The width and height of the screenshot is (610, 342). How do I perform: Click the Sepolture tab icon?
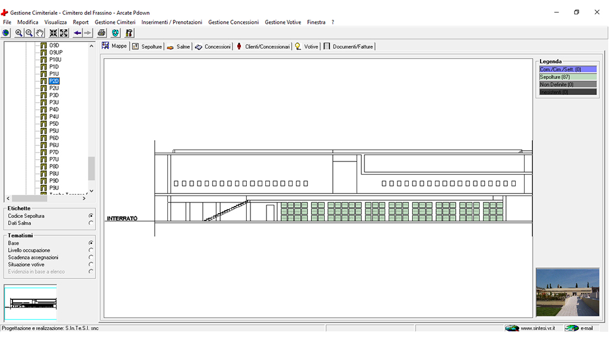(135, 47)
